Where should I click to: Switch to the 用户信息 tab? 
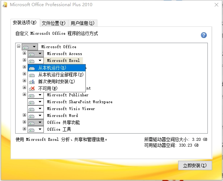click(x=83, y=23)
